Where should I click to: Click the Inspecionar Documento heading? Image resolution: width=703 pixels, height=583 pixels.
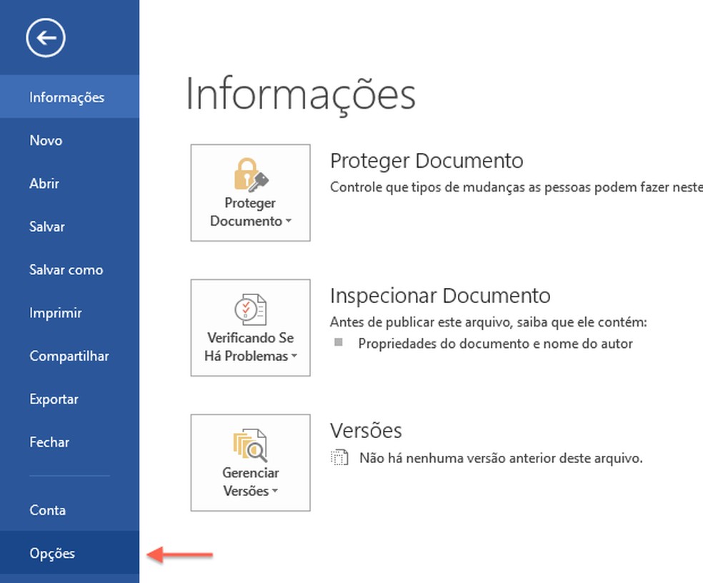(x=440, y=296)
